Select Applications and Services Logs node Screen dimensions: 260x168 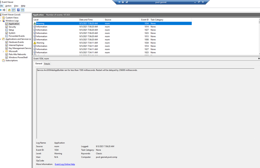pos(18,39)
